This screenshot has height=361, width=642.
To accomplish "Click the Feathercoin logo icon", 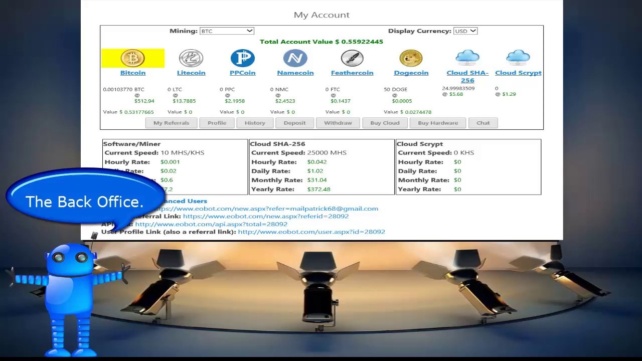I will [352, 58].
